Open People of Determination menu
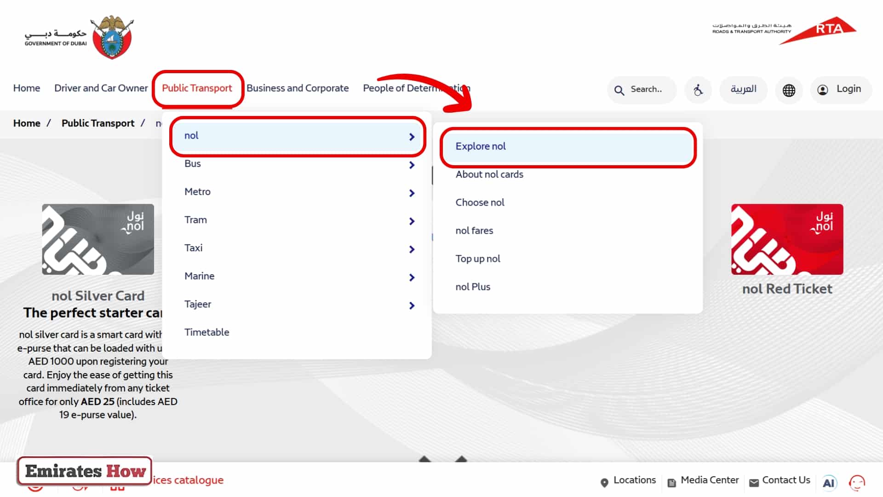The width and height of the screenshot is (883, 497). tap(416, 88)
